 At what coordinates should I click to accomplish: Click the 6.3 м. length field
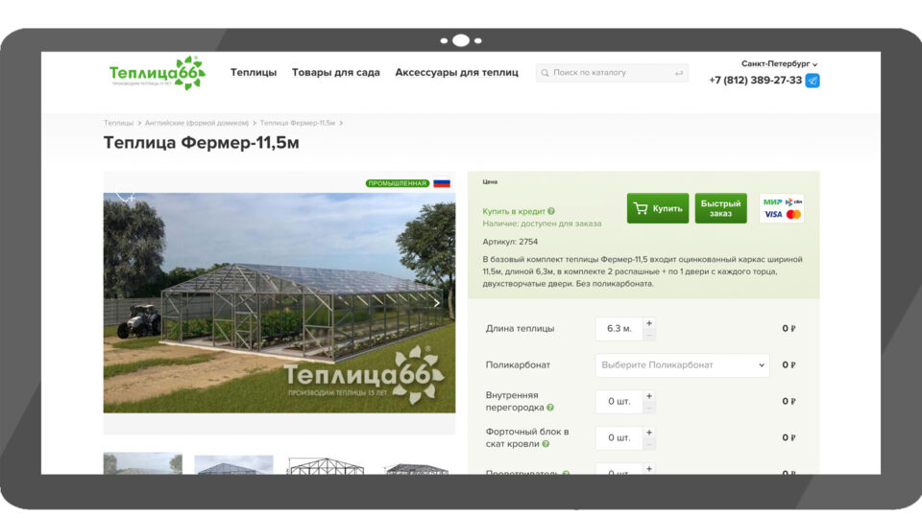coord(619,329)
